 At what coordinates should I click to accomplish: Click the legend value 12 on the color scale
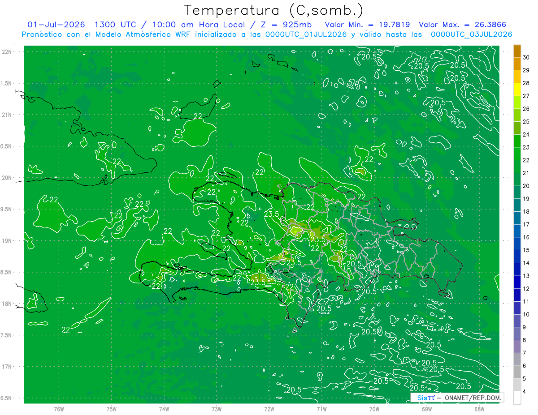click(x=526, y=289)
